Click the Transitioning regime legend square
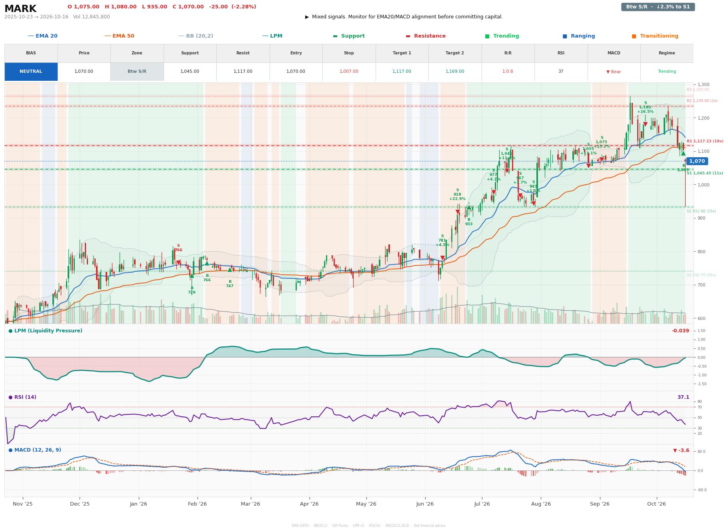 coord(634,36)
